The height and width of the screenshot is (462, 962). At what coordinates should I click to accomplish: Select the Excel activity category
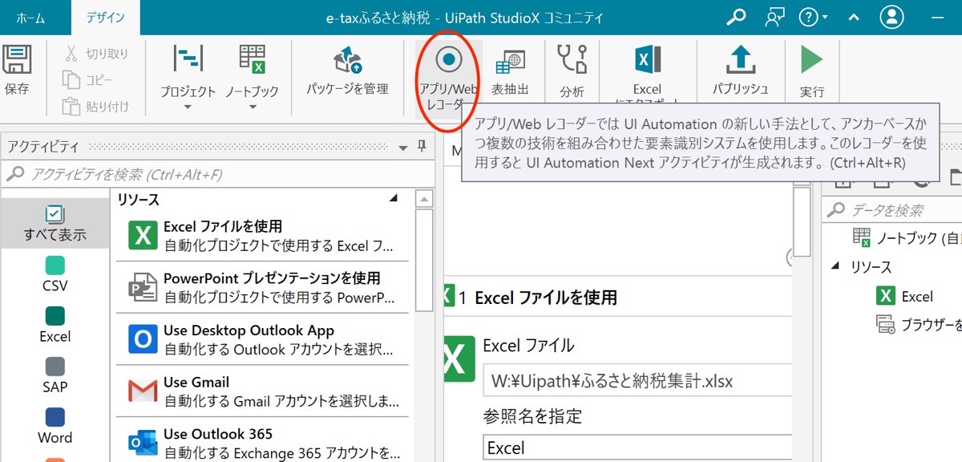point(55,326)
